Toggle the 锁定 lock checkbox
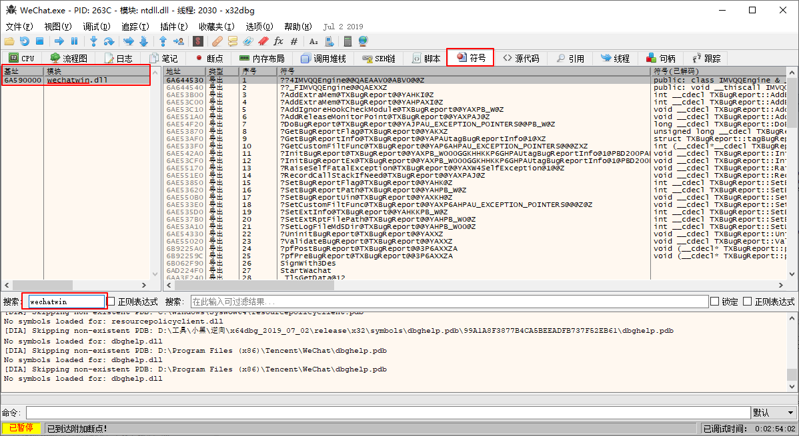The height and width of the screenshot is (436, 799). [715, 302]
